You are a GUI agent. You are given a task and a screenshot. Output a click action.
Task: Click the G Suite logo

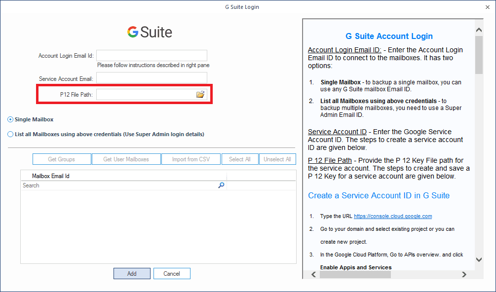150,32
